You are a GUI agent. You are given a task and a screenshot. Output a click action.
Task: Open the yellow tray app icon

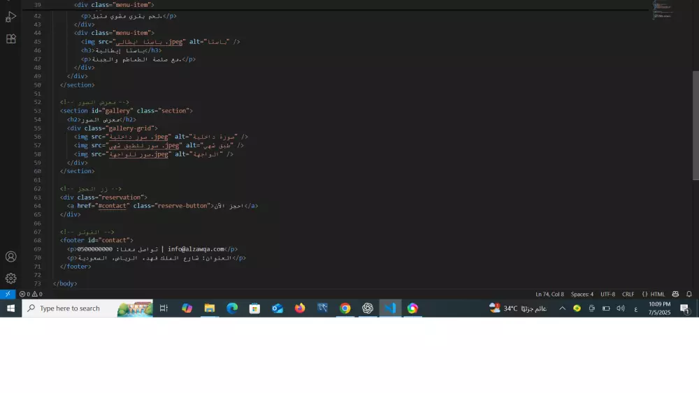[x=577, y=308]
